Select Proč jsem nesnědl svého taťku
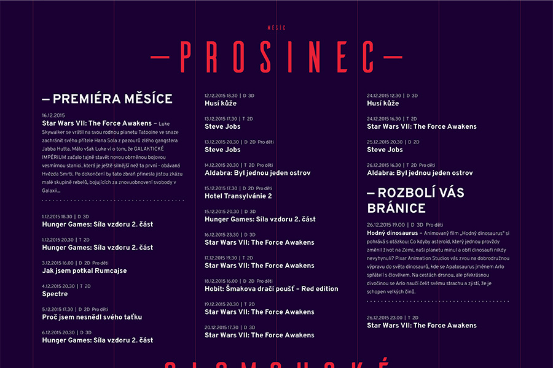The image size is (553, 368). pos(92,317)
